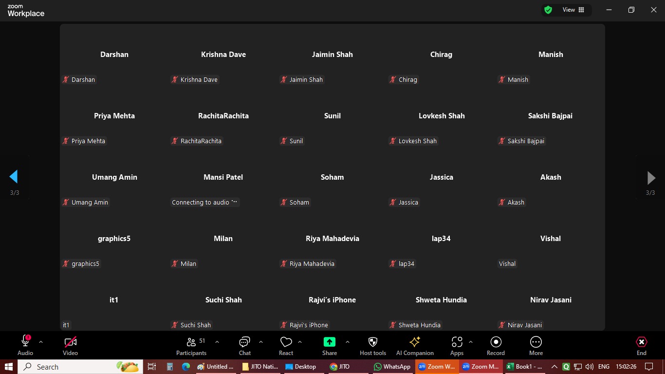Image resolution: width=665 pixels, height=374 pixels.
Task: Go to previous gallery page arrow
Action: point(14,176)
